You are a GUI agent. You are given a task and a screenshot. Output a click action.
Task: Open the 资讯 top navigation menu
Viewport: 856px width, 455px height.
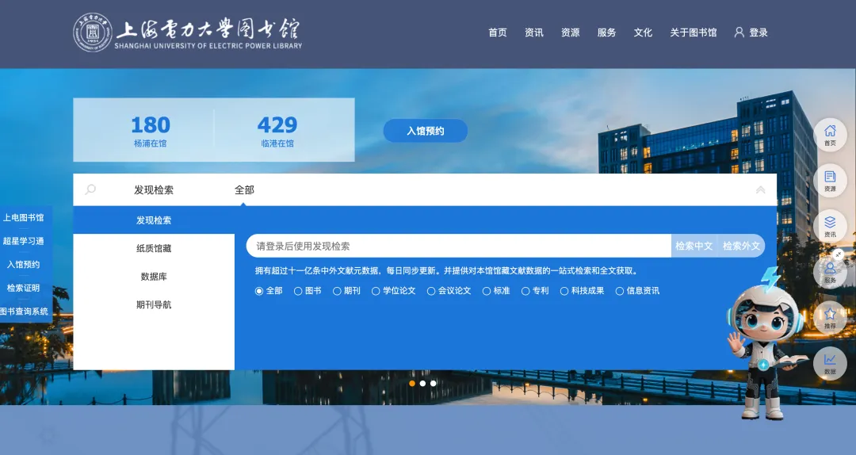(x=534, y=32)
